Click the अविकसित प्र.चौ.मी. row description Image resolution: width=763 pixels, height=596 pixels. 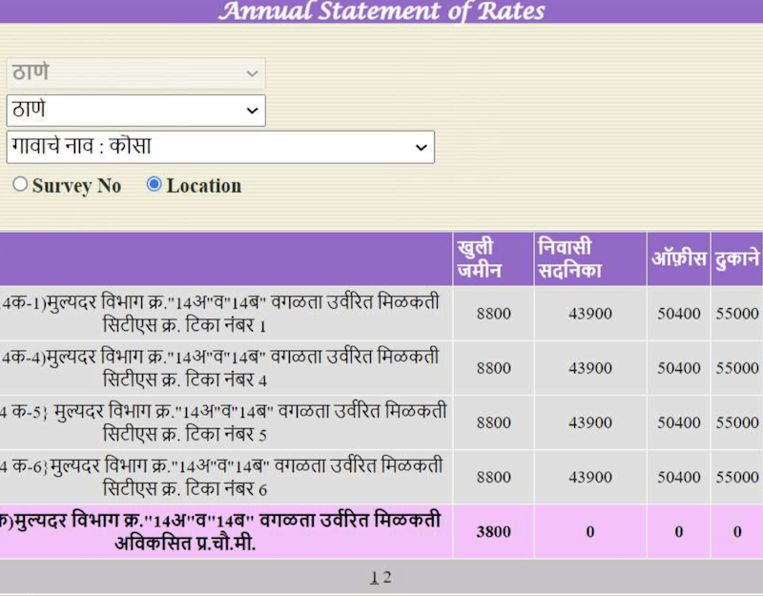[x=220, y=531]
